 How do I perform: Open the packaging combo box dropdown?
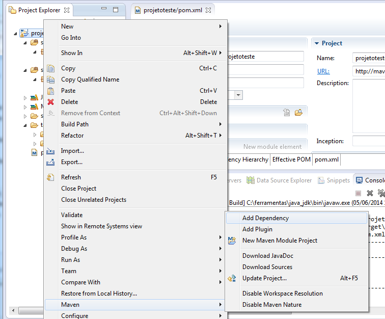click(238, 95)
